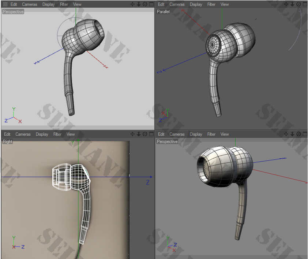Click the blue Z axis arrow tip in the Parallel viewport

pos(164,70)
